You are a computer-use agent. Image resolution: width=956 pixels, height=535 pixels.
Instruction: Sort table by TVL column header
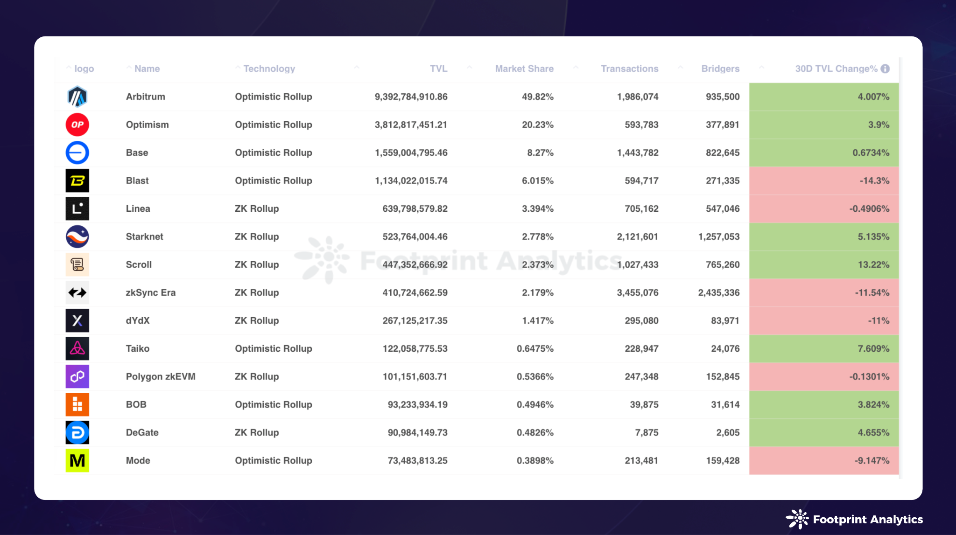point(438,69)
